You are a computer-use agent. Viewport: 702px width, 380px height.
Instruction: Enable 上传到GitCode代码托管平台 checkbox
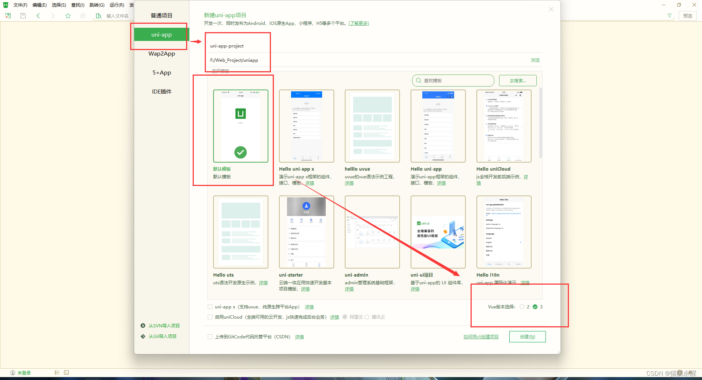210,337
